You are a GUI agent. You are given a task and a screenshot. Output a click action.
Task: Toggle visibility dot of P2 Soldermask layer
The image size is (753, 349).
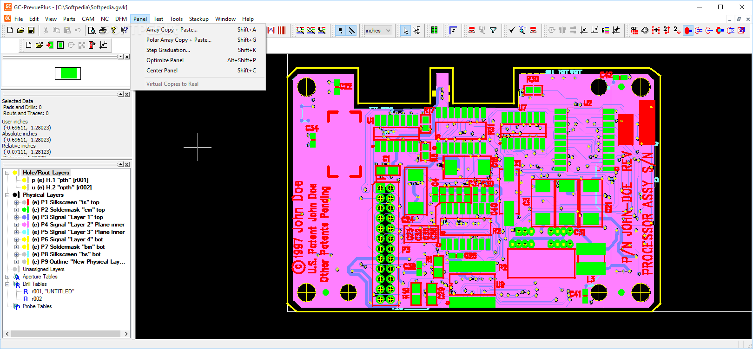[24, 210]
